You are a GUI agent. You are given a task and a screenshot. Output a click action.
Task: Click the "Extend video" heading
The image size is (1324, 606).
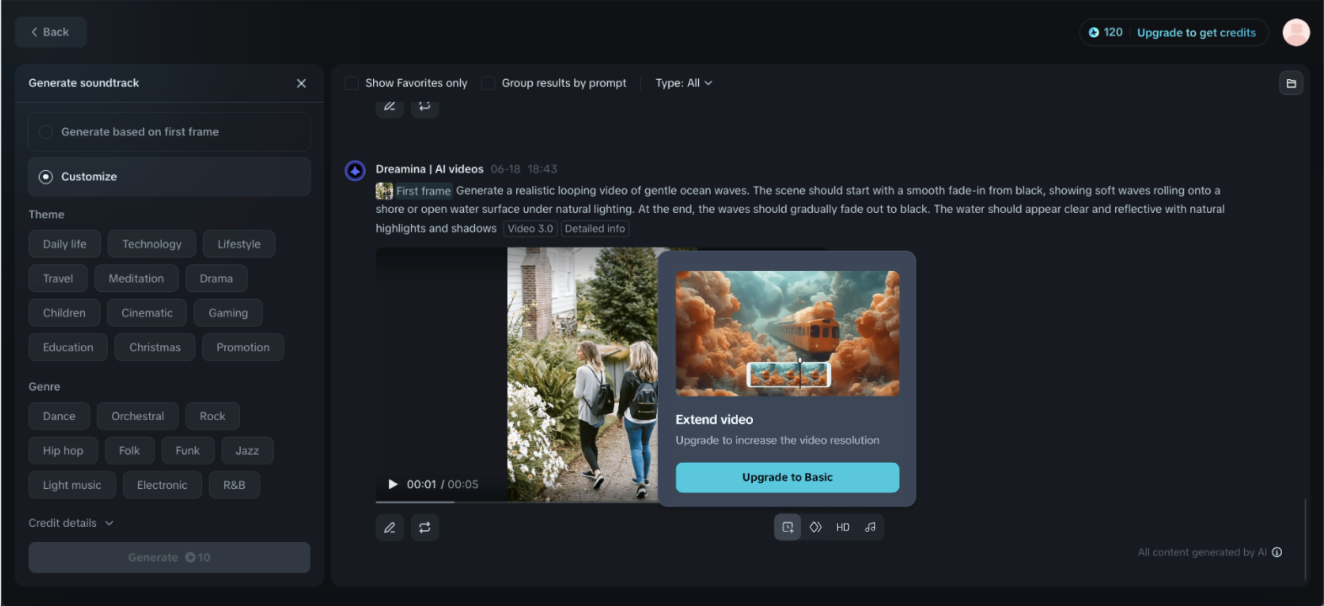click(714, 420)
